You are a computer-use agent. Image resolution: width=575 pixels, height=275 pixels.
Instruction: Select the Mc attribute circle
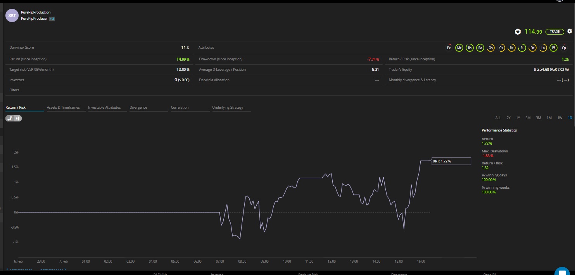pyautogui.click(x=459, y=48)
